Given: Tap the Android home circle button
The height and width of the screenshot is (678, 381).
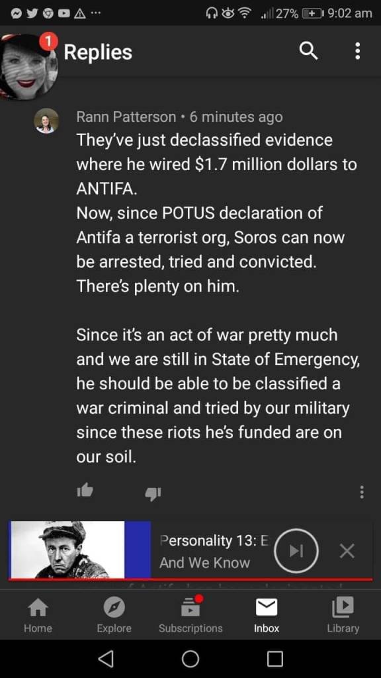Looking at the screenshot, I should [190, 659].
